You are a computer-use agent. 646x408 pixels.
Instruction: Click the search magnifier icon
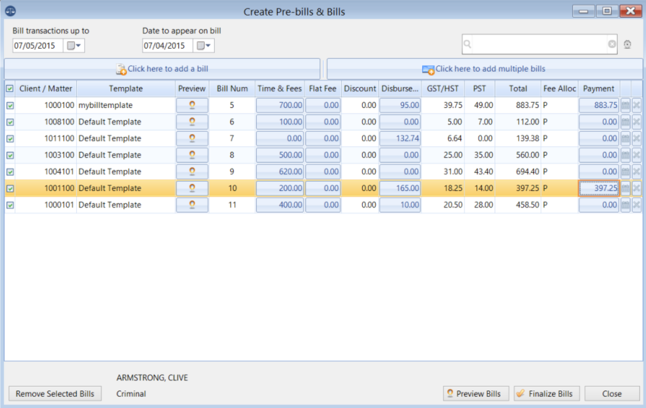coord(467,44)
